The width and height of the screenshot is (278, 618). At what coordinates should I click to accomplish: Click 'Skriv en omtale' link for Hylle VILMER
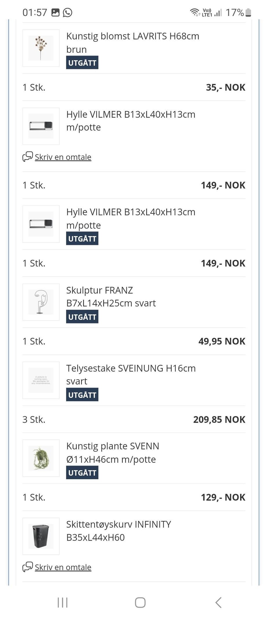click(x=63, y=157)
